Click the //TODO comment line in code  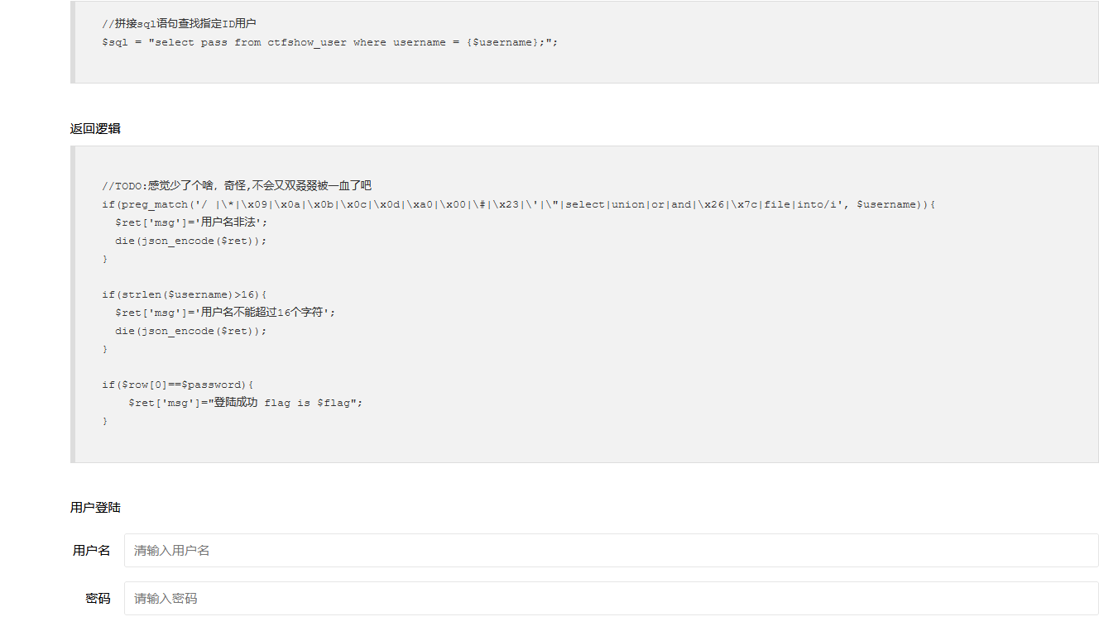237,186
